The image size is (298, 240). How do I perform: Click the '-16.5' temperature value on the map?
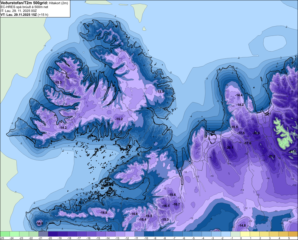(166, 206)
